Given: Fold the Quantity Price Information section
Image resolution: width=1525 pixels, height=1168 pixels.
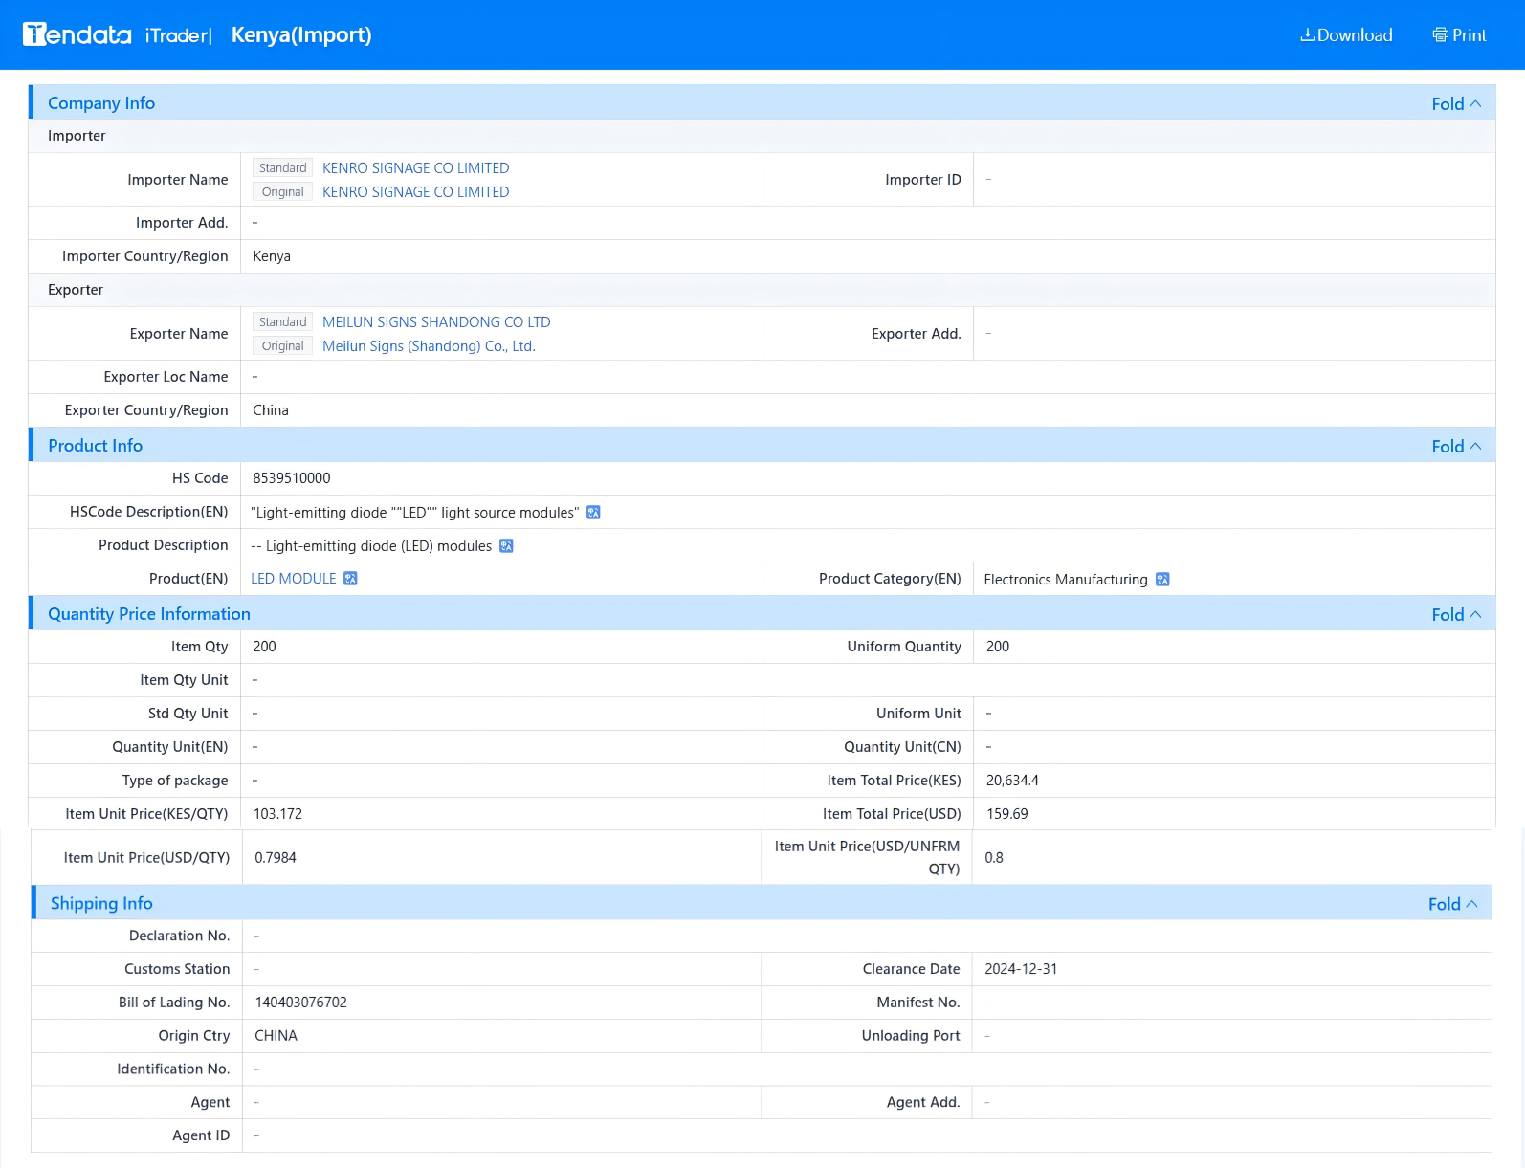Looking at the screenshot, I should (1456, 614).
